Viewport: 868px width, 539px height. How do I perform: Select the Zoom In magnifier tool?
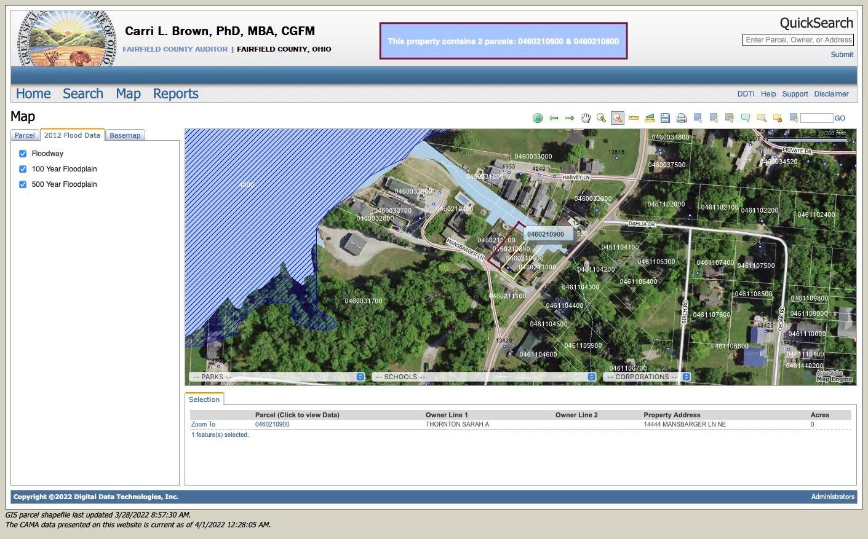click(x=601, y=118)
